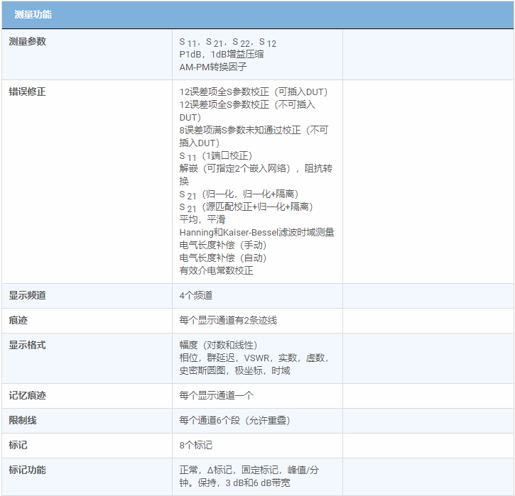Click the 痕迹 row label
The width and height of the screenshot is (515, 496).
coord(18,320)
